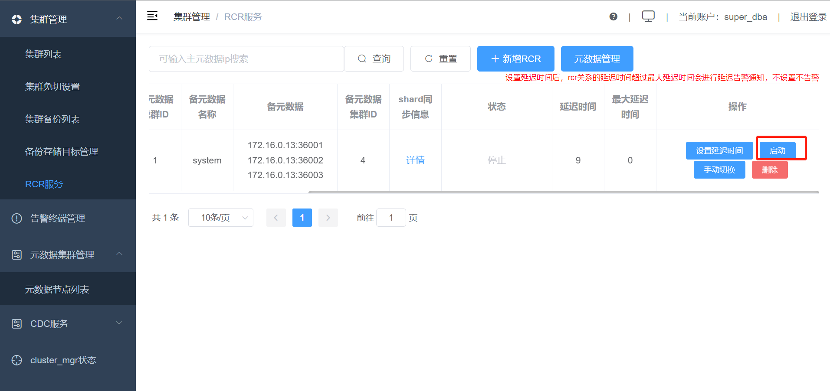Open 元数据管理 button
Image resolution: width=830 pixels, height=391 pixels.
point(597,59)
